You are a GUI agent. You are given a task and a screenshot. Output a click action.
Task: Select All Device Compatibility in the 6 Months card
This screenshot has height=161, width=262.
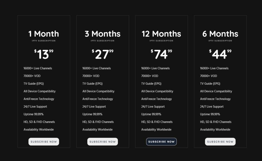pos(216,91)
